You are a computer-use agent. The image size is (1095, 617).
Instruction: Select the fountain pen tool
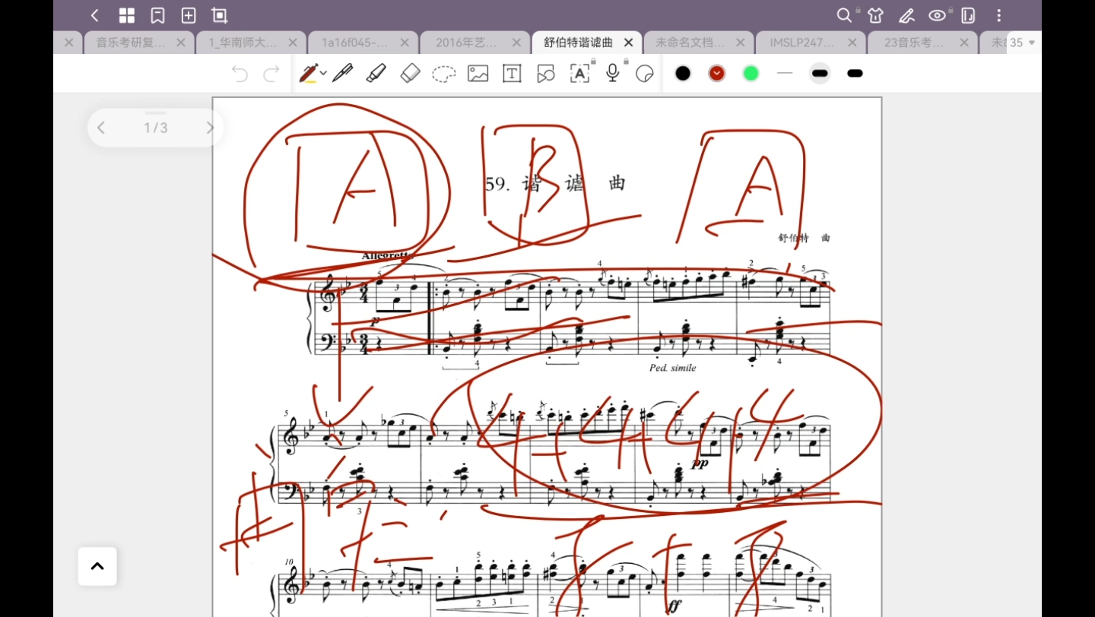tap(308, 73)
